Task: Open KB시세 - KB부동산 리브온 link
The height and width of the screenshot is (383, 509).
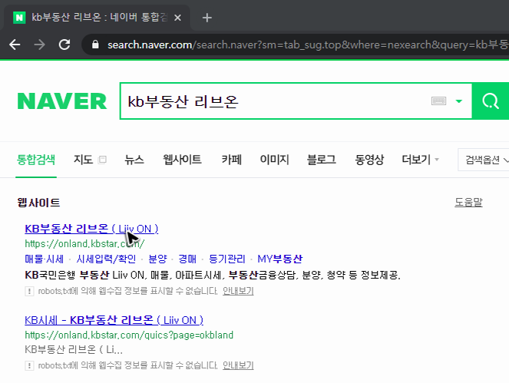Action: pyautogui.click(x=114, y=320)
